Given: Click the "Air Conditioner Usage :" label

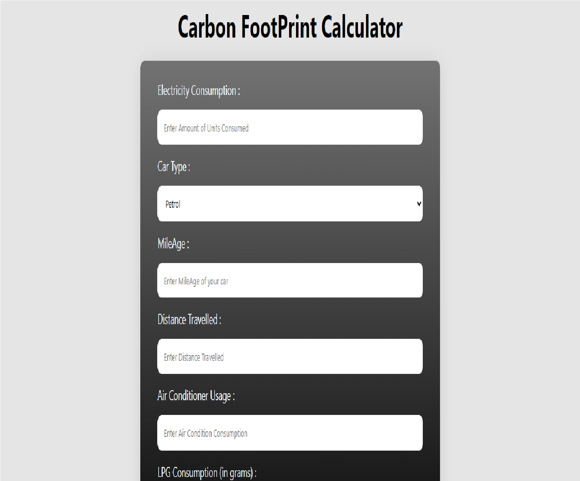Looking at the screenshot, I should click(196, 396).
